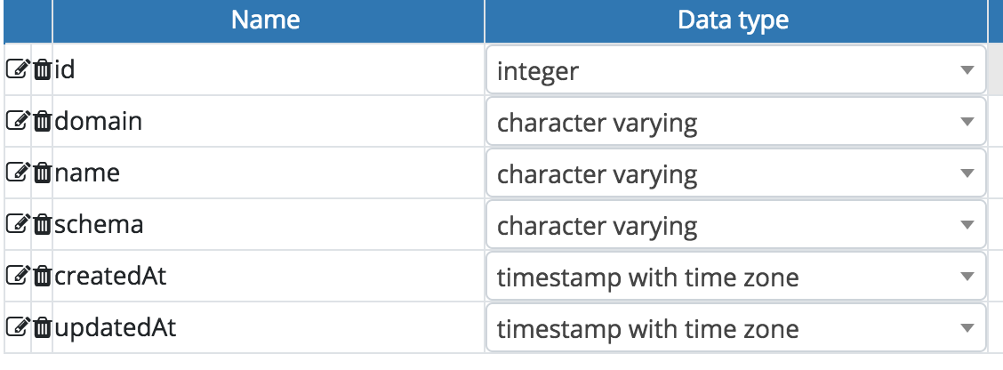Click trash icon beside domain
Screen dimensions: 1003x370
pos(42,120)
